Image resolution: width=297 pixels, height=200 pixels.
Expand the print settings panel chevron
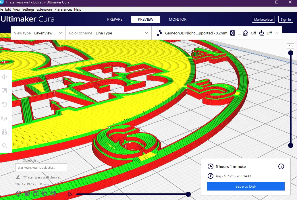277,33
